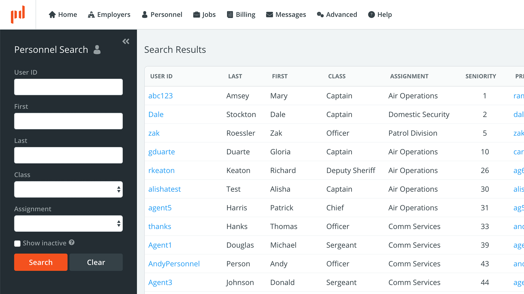Image resolution: width=524 pixels, height=294 pixels.
Task: Click the Messages envelope icon
Action: click(x=269, y=15)
